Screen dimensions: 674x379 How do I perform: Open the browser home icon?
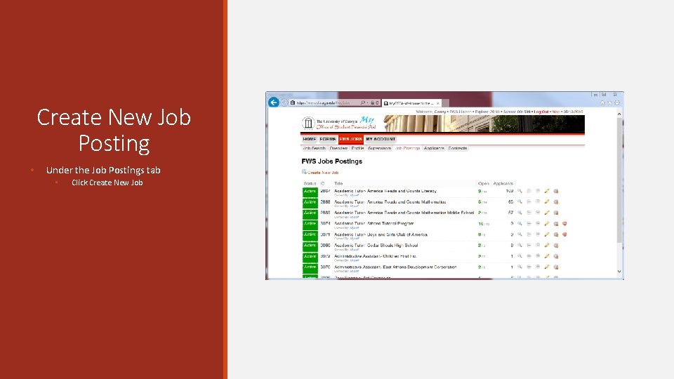[x=602, y=102]
